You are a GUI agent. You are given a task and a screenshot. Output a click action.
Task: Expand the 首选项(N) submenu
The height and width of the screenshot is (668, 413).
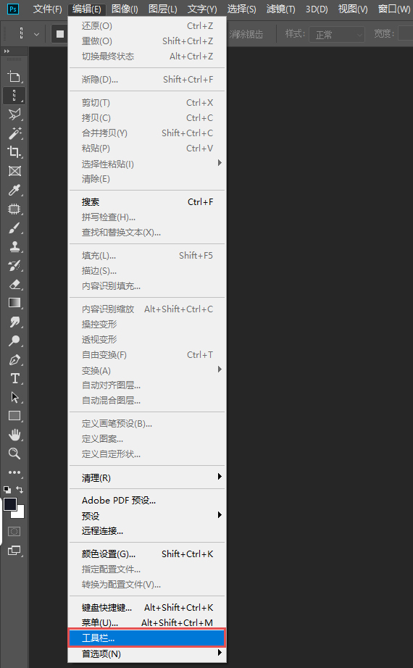(x=148, y=654)
